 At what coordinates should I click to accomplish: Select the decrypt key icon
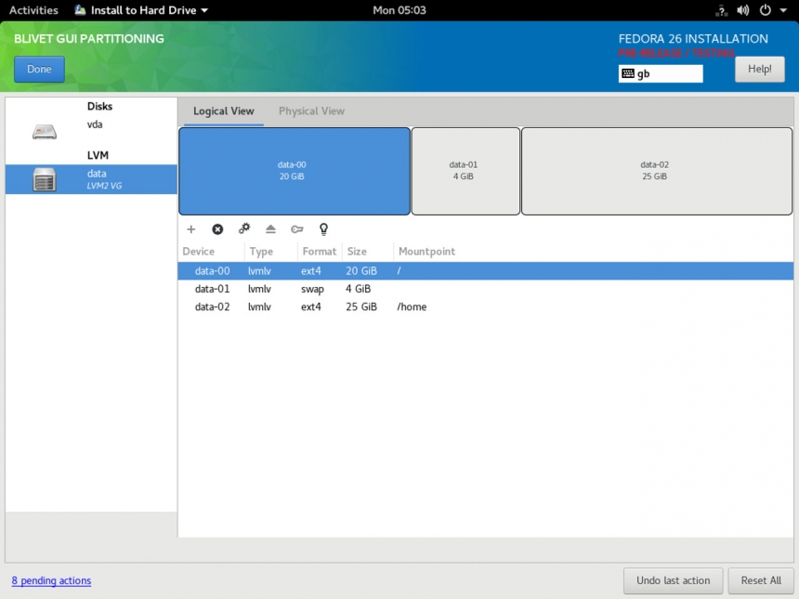point(296,228)
